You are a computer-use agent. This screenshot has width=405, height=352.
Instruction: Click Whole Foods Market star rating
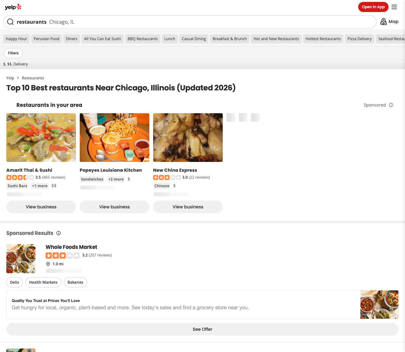tap(63, 255)
